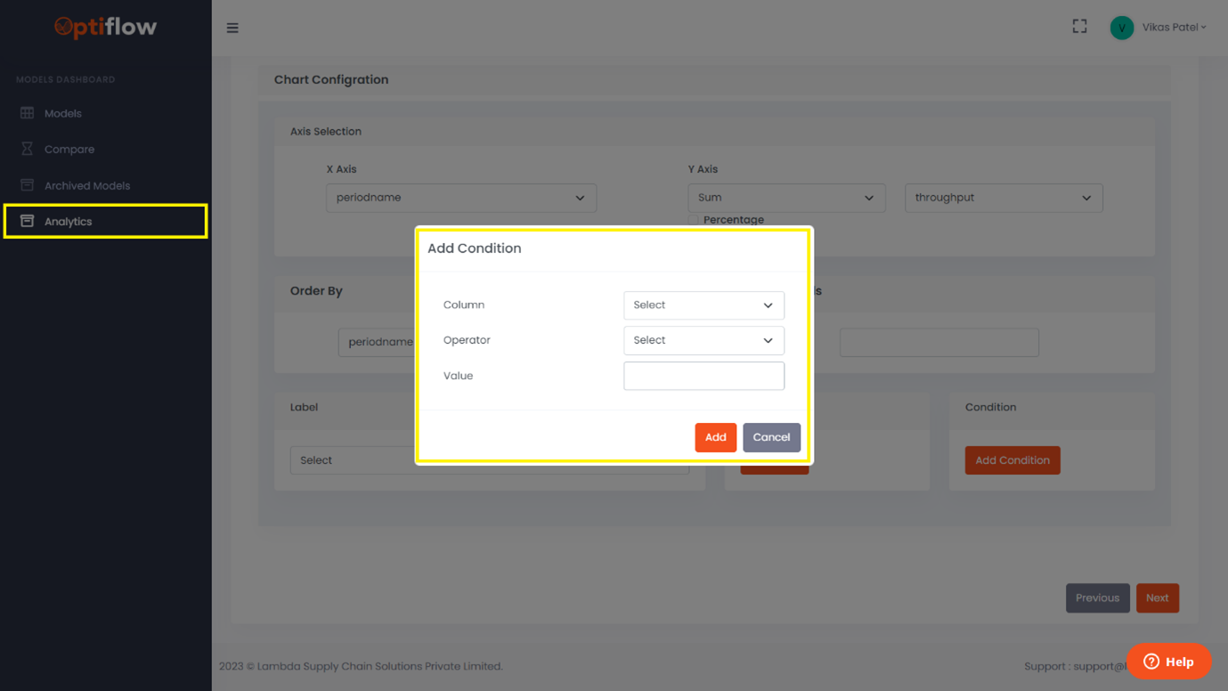Click the Add button in the dialog

[716, 437]
